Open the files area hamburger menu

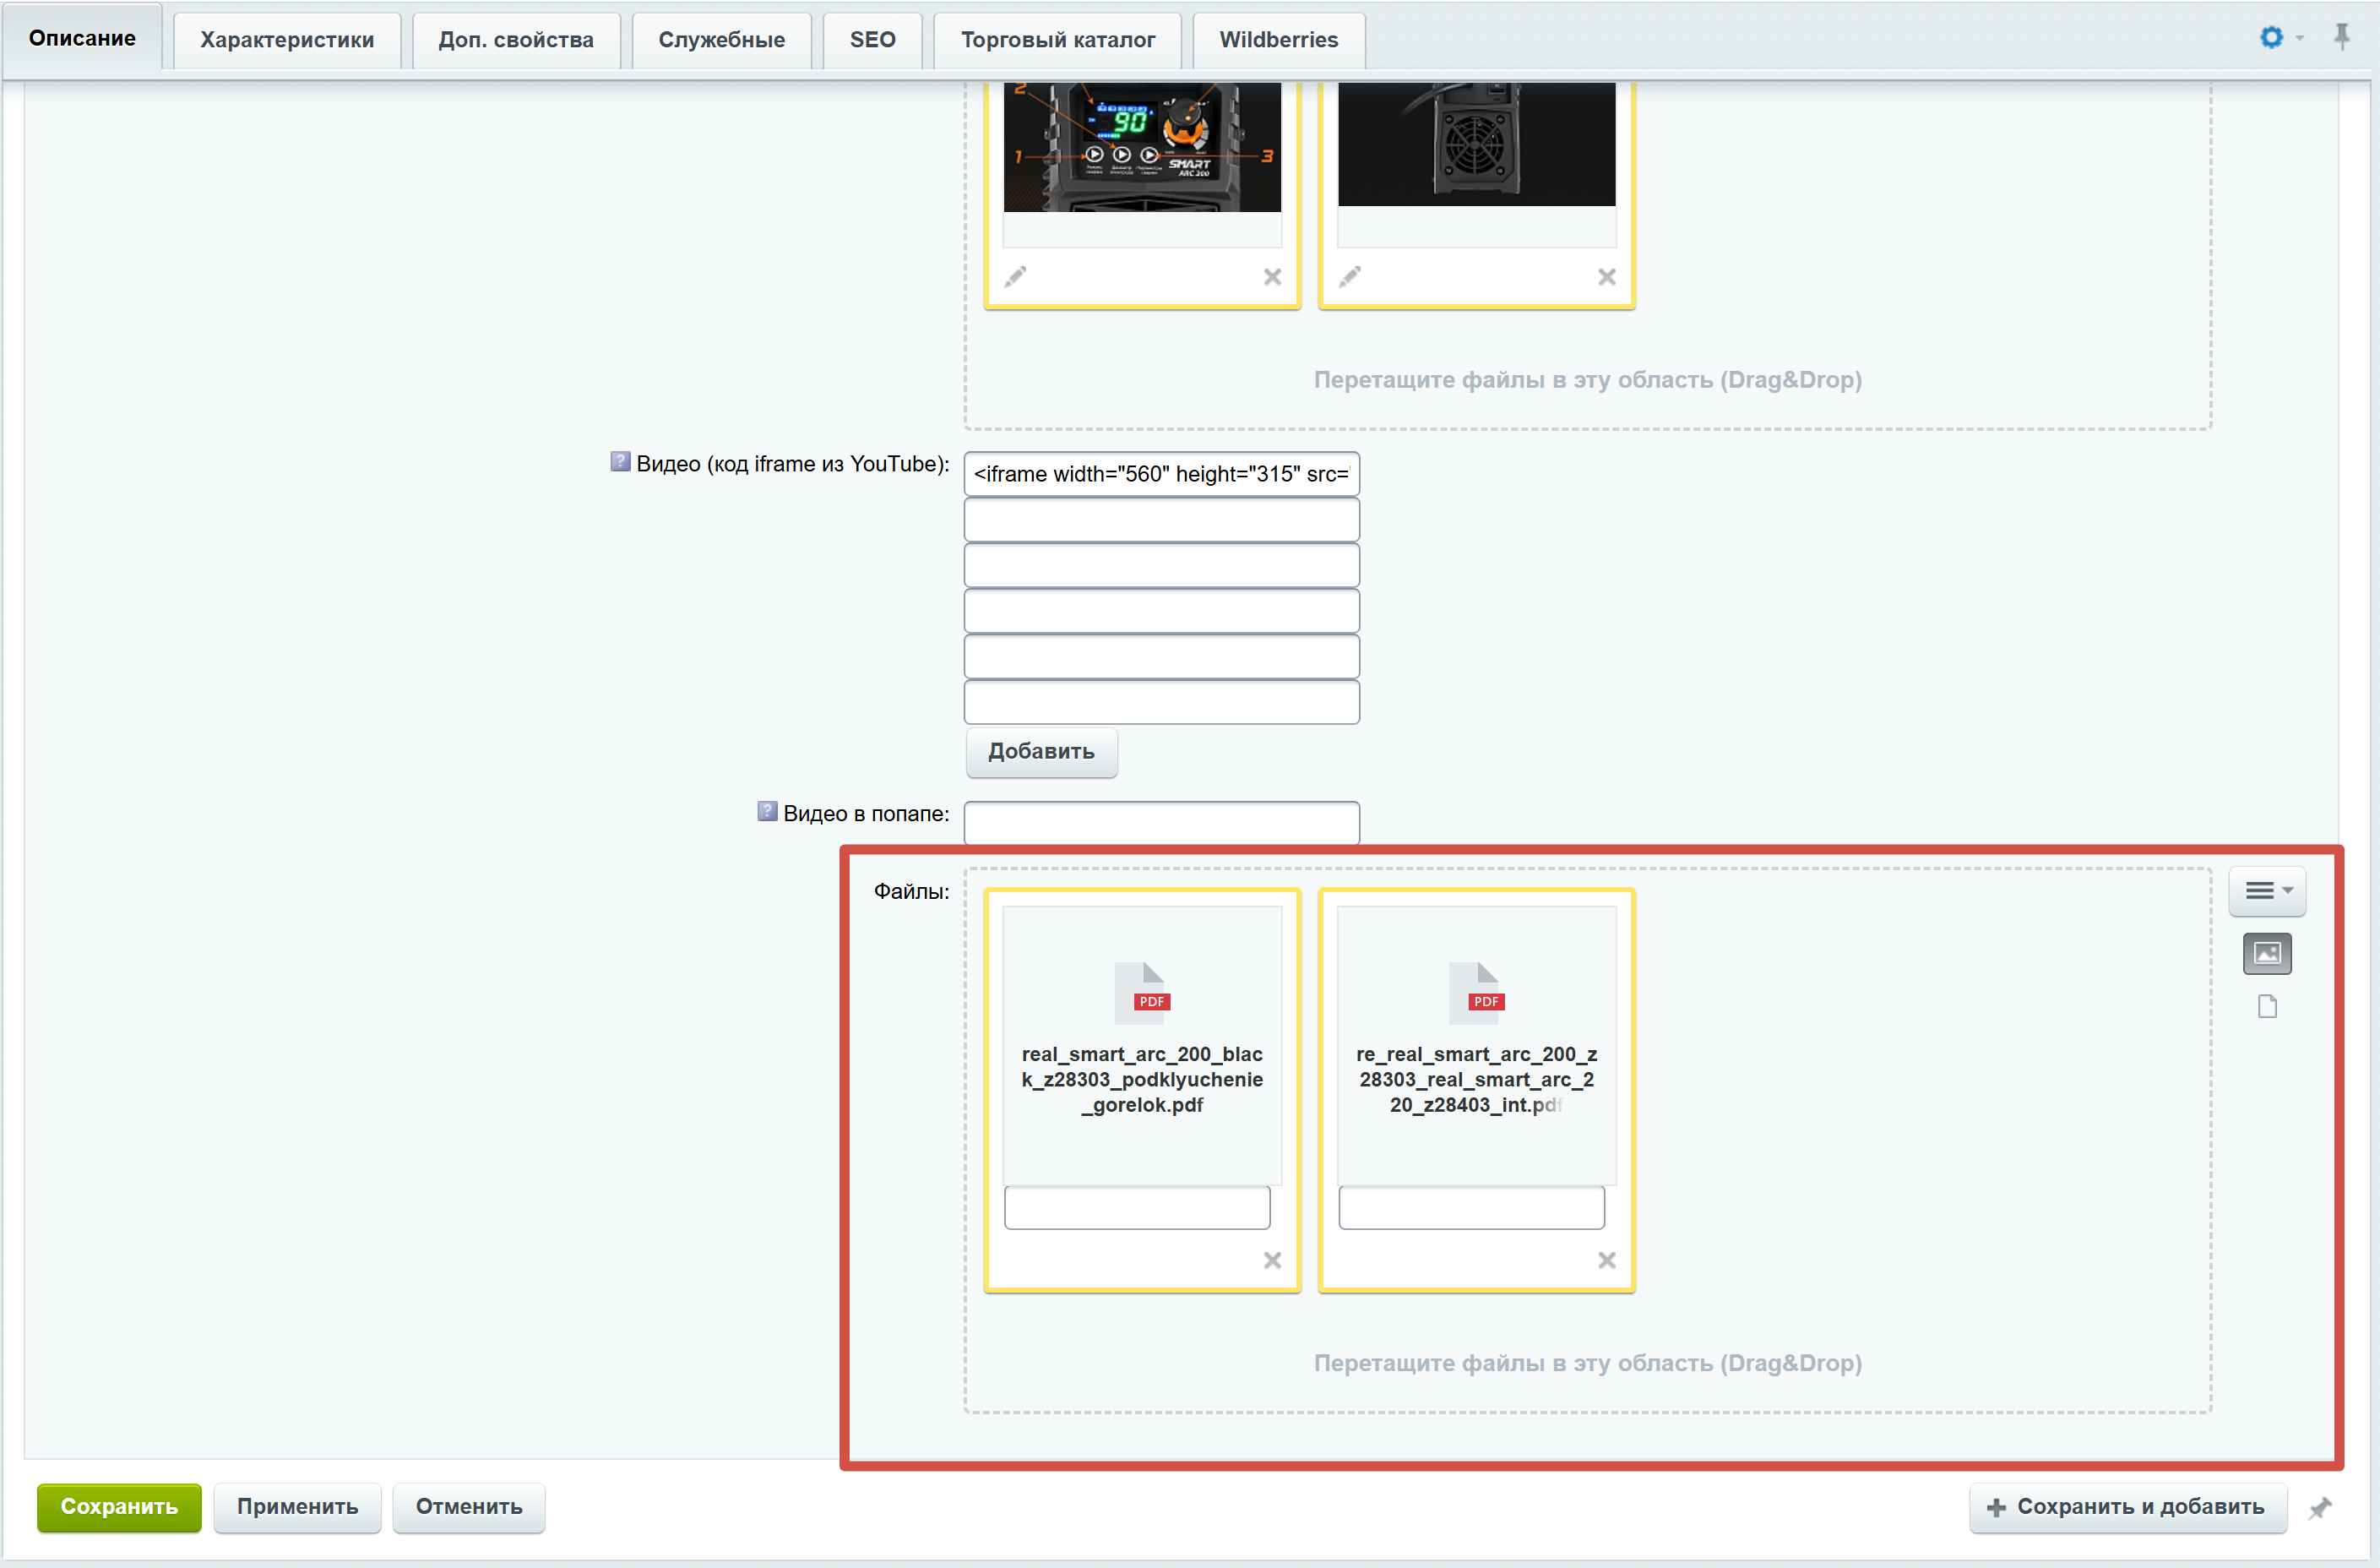tap(2266, 890)
